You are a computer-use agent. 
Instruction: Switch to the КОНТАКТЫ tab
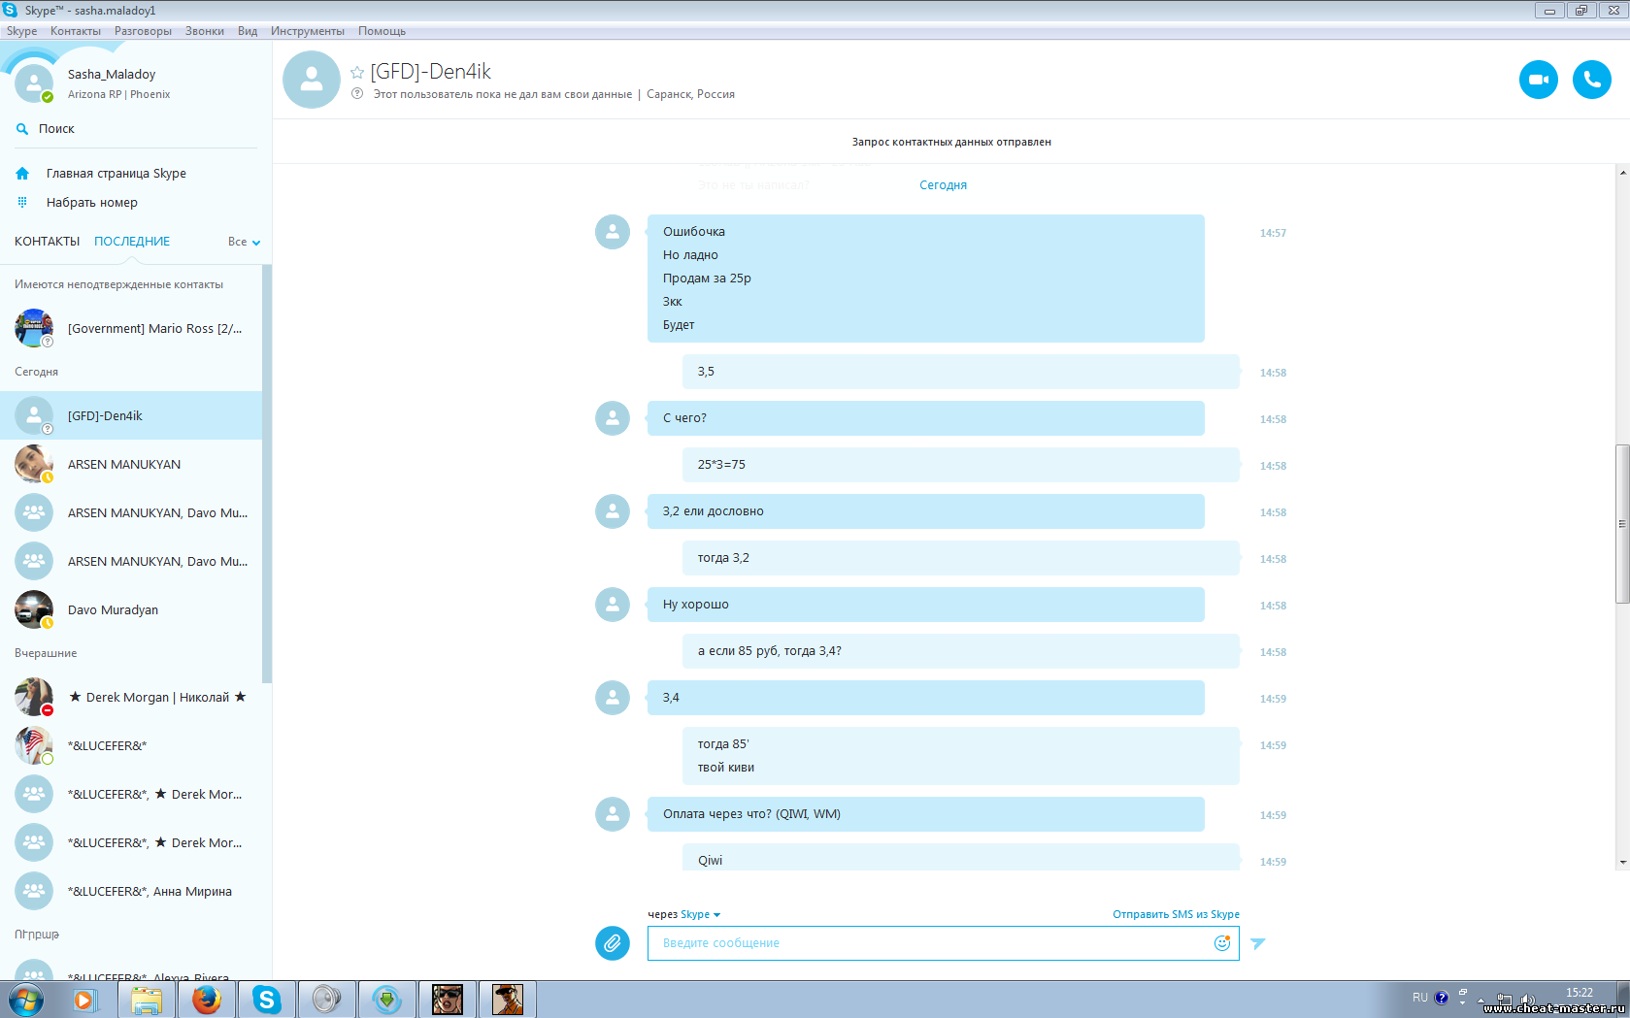pyautogui.click(x=47, y=242)
